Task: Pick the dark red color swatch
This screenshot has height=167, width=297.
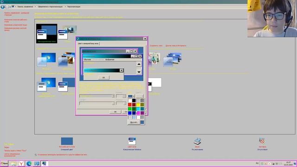Action: (x=134, y=104)
